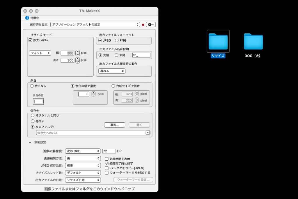The height and width of the screenshot is (199, 298).
Task: Open the gear settings menu button
Action: (151, 25)
